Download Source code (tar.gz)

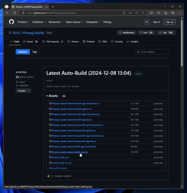(61, 163)
